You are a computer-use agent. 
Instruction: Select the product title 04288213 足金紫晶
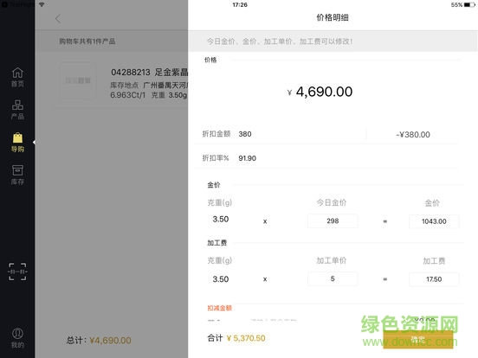click(149, 72)
